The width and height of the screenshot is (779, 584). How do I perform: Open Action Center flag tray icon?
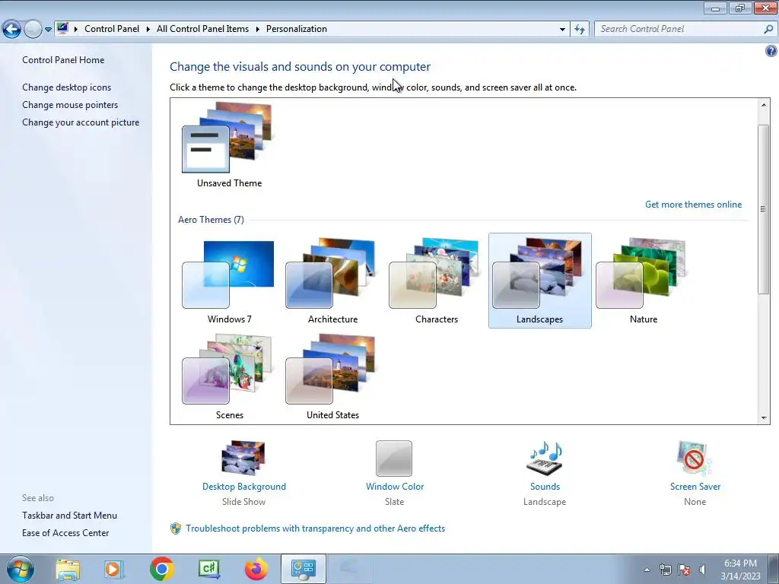pyautogui.click(x=684, y=570)
